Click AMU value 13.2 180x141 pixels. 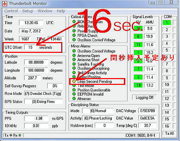coord(150,85)
